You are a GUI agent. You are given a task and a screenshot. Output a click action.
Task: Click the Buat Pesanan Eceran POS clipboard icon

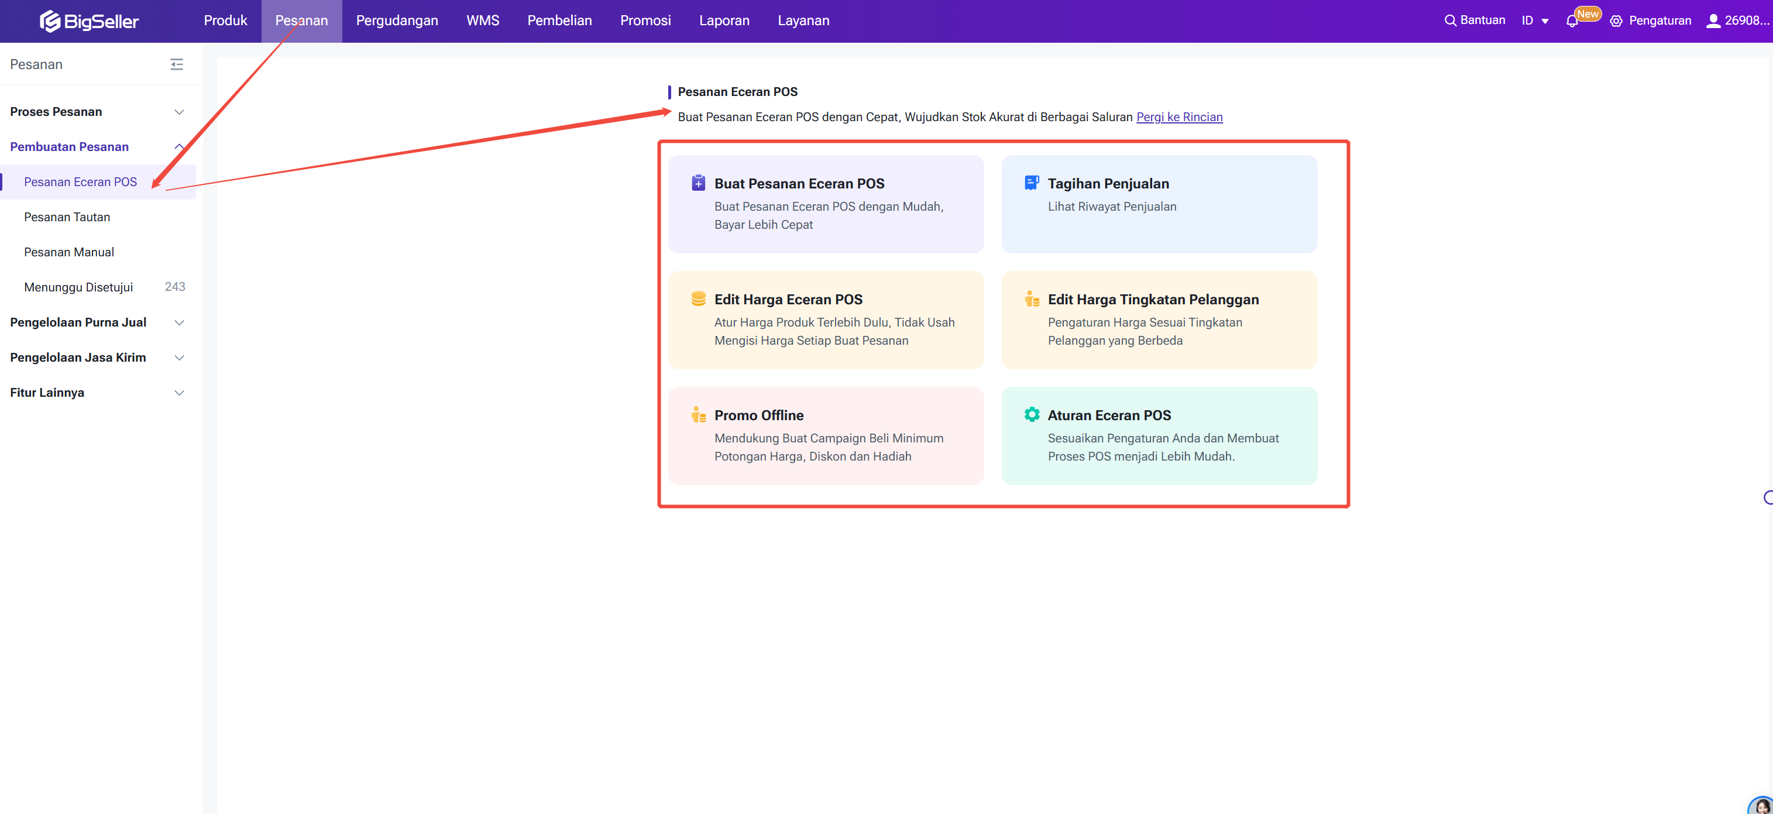pos(698,183)
